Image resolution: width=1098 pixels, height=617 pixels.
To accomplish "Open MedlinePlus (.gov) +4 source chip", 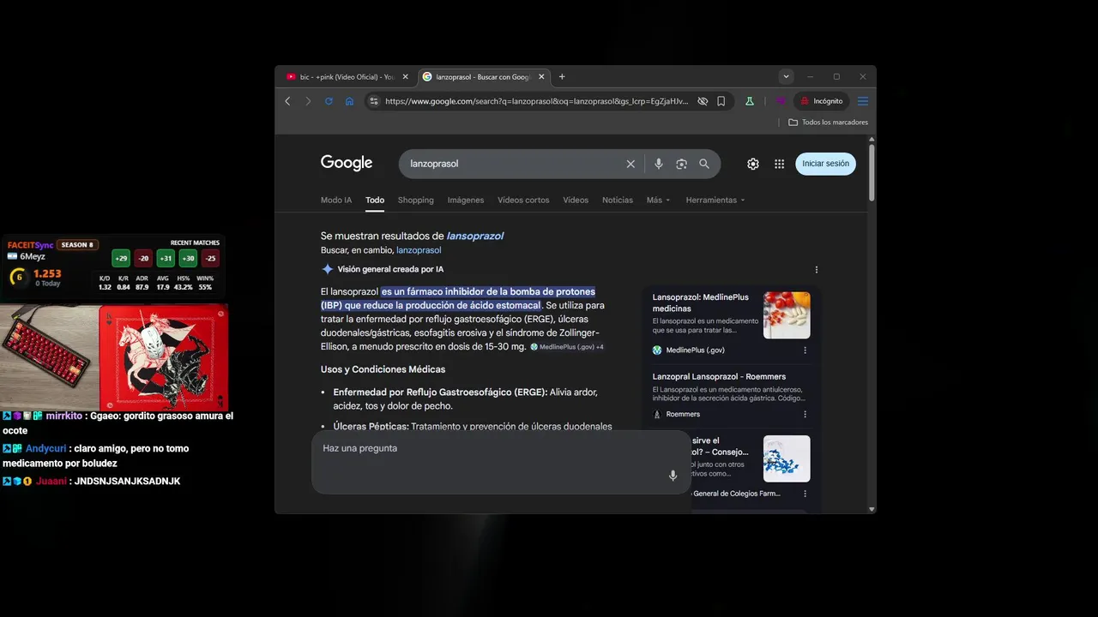I will click(x=567, y=347).
